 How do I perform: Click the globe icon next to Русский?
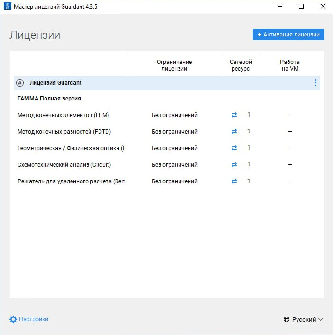coord(287,320)
